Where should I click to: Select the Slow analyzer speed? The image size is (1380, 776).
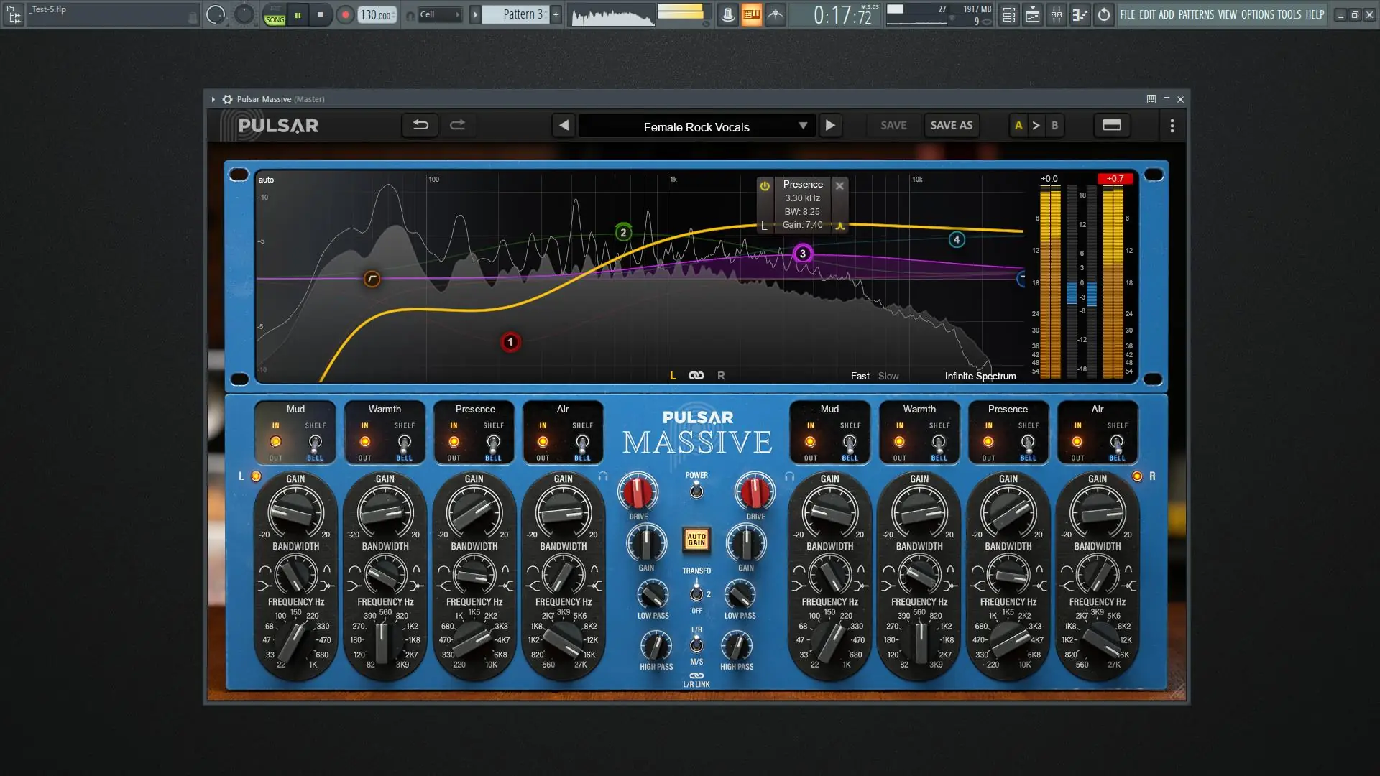coord(888,376)
